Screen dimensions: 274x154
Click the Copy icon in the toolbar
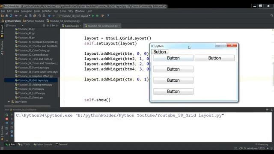click(x=30, y=16)
